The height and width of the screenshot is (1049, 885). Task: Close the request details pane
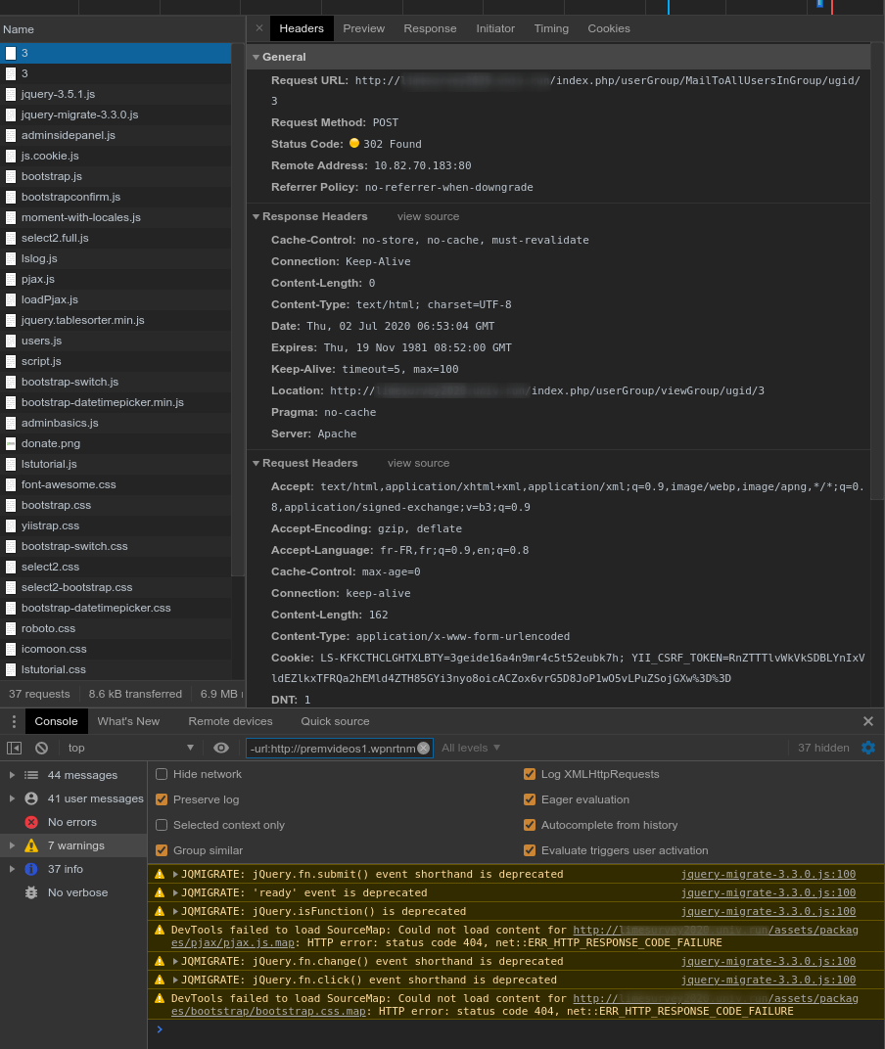tap(259, 28)
